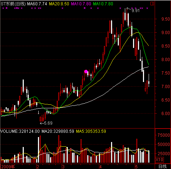Click the 9.00 price axis label

[166, 33]
